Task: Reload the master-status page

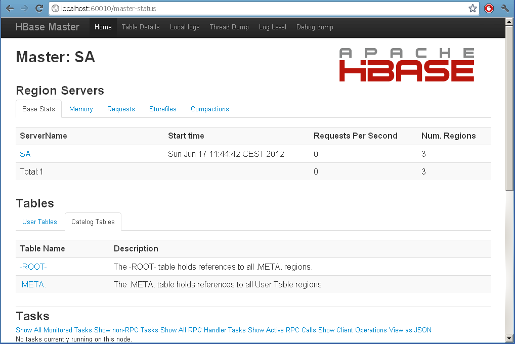Action: pos(39,8)
